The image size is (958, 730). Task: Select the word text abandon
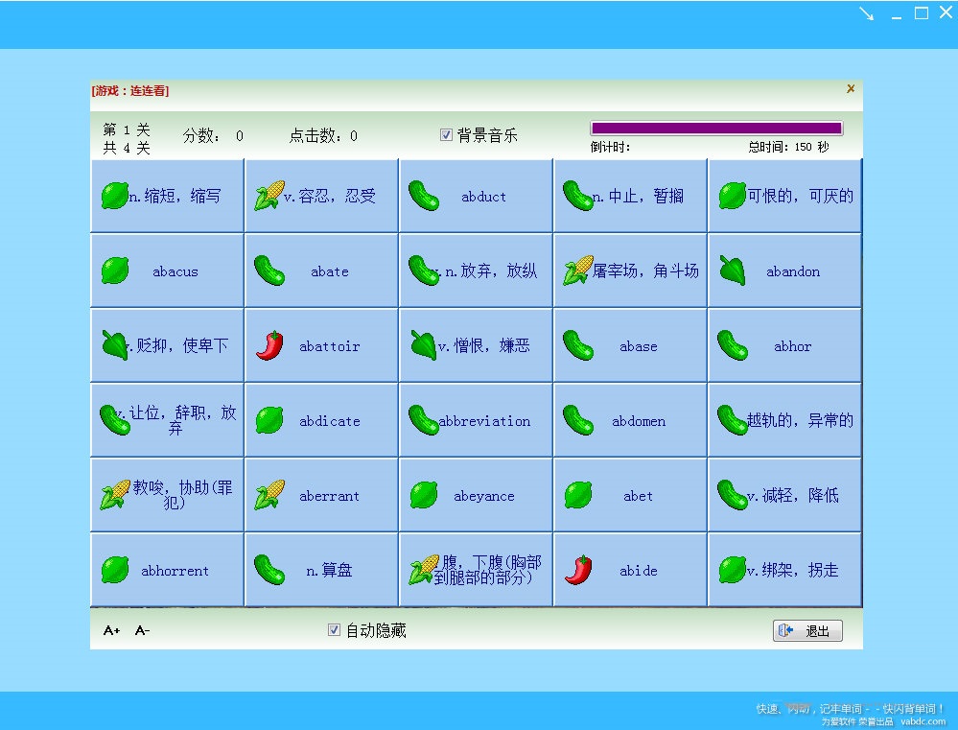pos(793,271)
